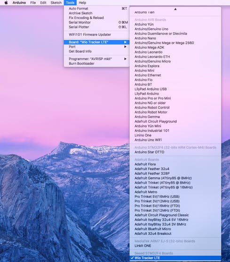Expand the Port submenu
230x262 pixels.
click(96, 47)
